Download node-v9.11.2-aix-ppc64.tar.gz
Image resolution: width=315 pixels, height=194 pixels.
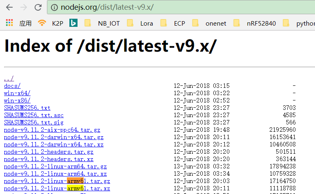coord(52,130)
